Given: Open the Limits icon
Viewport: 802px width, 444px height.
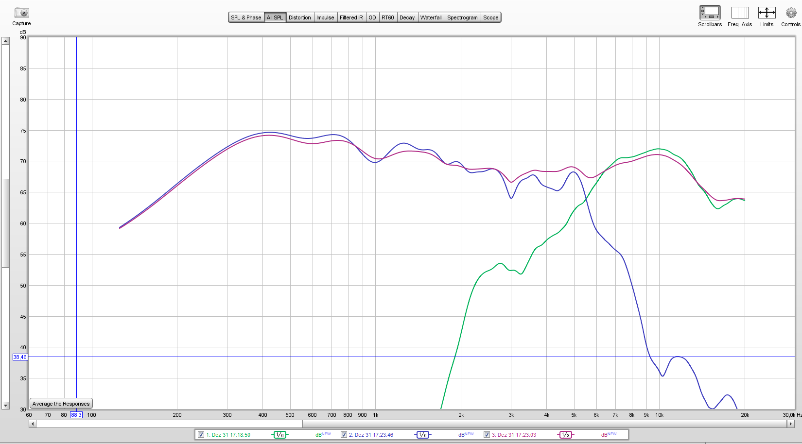Looking at the screenshot, I should [767, 13].
